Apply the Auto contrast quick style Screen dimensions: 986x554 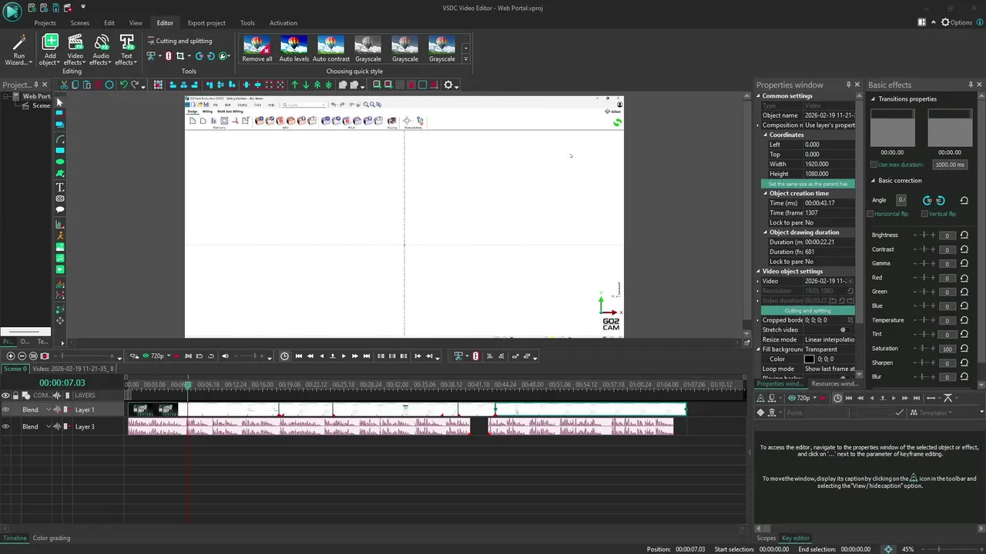[x=331, y=48]
